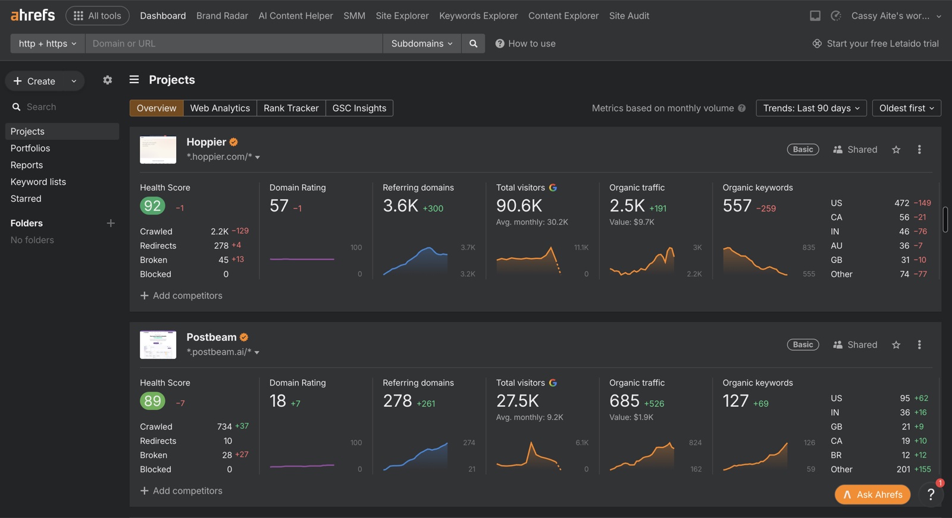Click the sidebar Search field
Viewport: 952px width, 518px height.
(x=62, y=107)
